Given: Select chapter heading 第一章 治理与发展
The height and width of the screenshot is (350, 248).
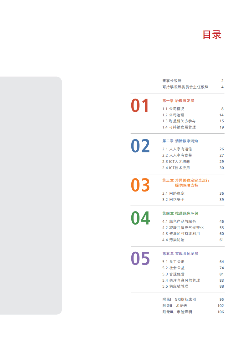Looking at the screenshot, I should [x=178, y=101].
